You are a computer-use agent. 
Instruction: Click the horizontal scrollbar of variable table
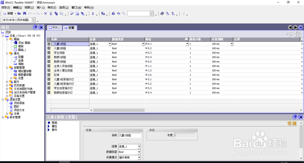click(x=119, y=110)
